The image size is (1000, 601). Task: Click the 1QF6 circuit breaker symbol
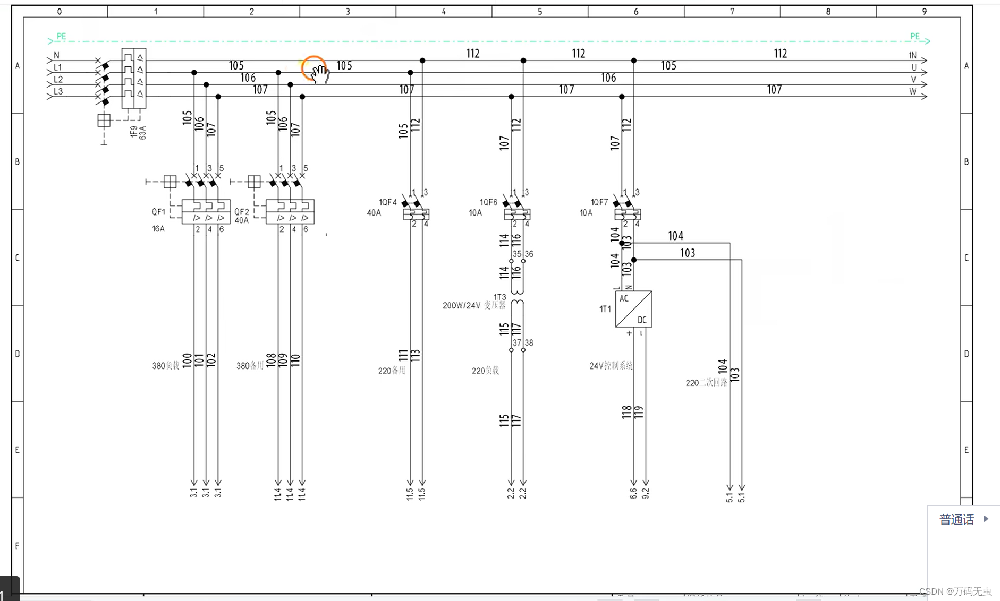pos(516,209)
